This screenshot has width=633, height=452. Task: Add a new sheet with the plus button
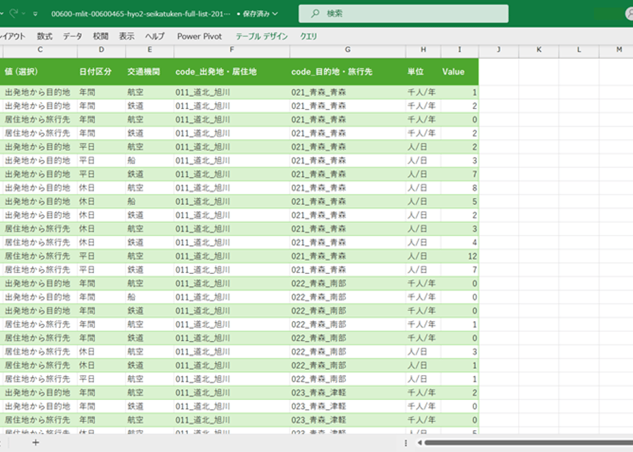coord(36,442)
